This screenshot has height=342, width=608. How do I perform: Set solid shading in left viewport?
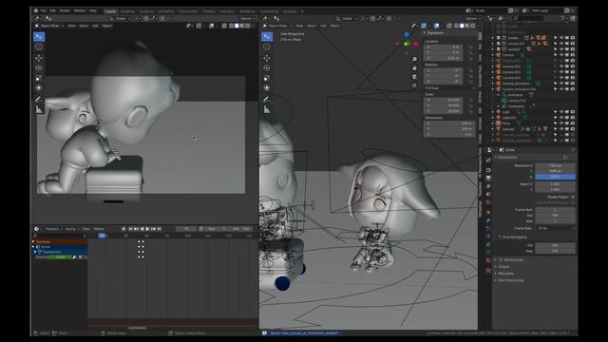pyautogui.click(x=237, y=26)
